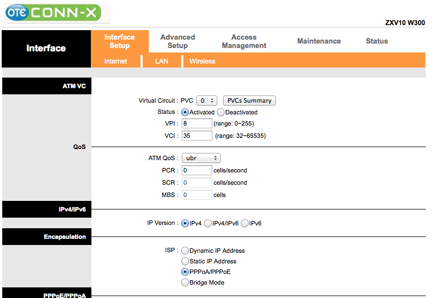Open the PVC virtual circuit dropdown
This screenshot has width=432, height=298.
tap(207, 100)
